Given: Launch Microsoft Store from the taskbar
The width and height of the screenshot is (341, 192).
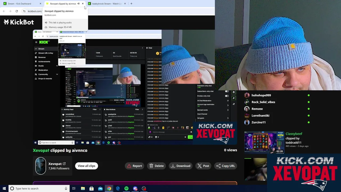Looking at the screenshot, I should click(91, 189).
